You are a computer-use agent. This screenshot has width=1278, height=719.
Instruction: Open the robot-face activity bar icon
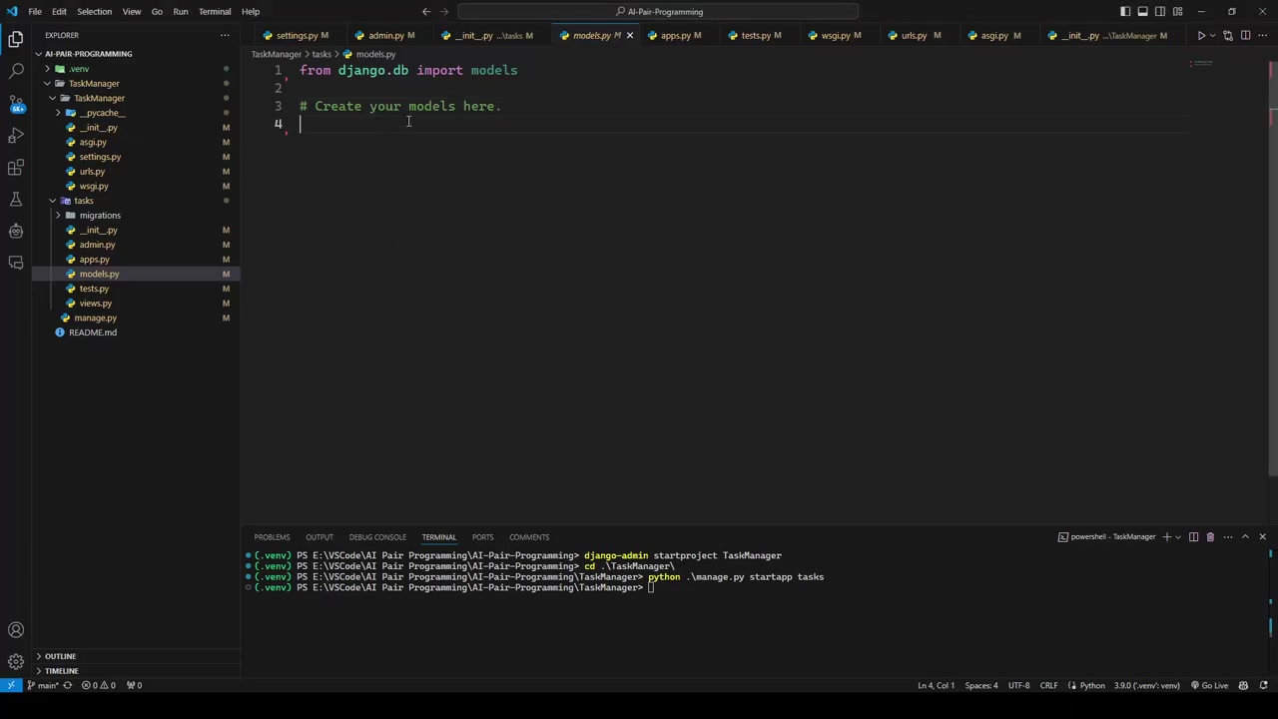[16, 231]
